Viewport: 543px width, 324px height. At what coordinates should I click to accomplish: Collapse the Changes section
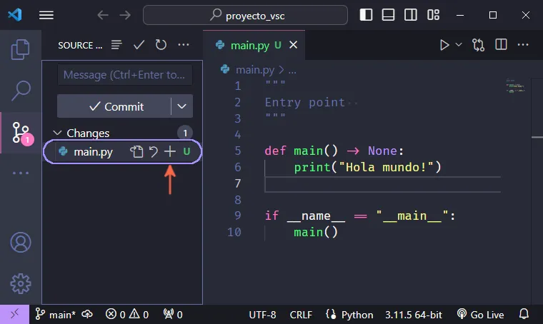pyautogui.click(x=58, y=133)
